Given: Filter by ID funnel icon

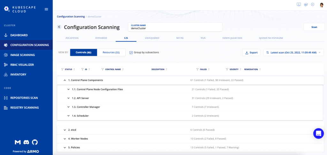Looking at the screenshot, I should pyautogui.click(x=82, y=70).
